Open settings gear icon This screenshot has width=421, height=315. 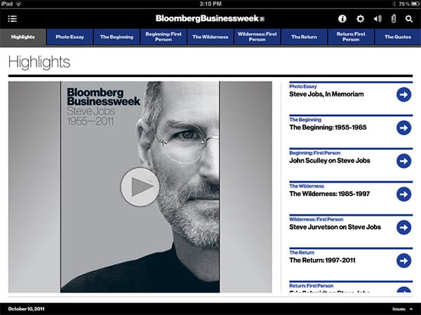(360, 19)
